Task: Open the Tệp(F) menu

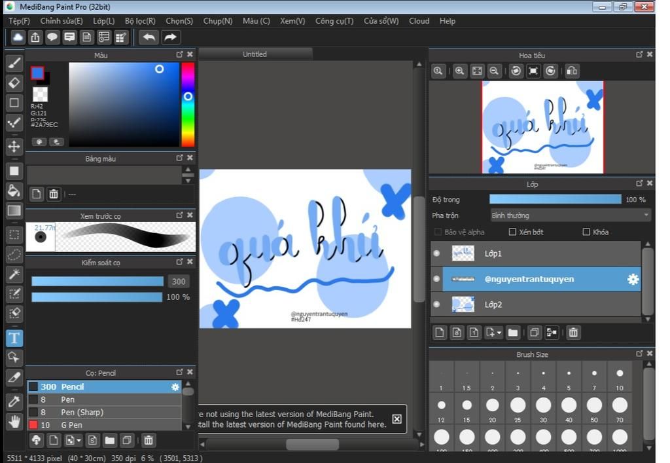Action: (19, 21)
